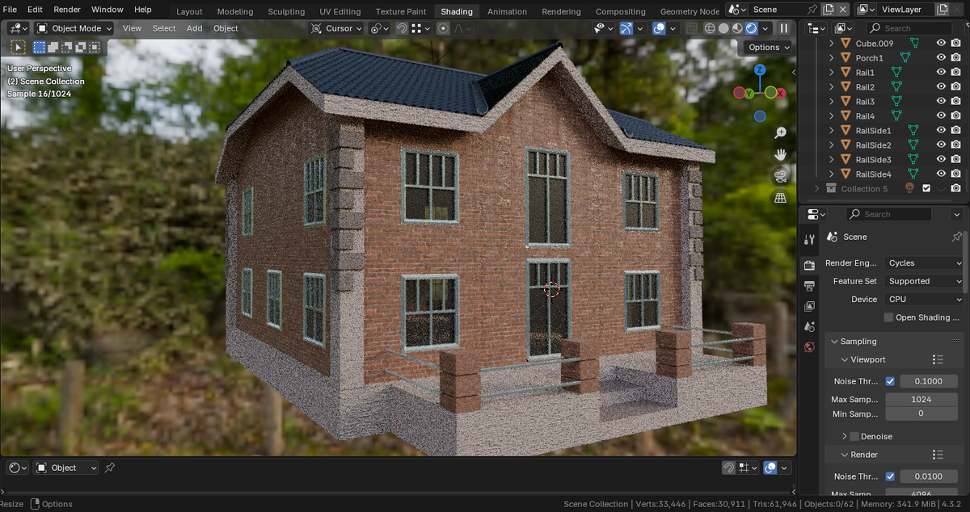Toggle Render Noise Threshold checkbox
This screenshot has width=970, height=512.
890,476
